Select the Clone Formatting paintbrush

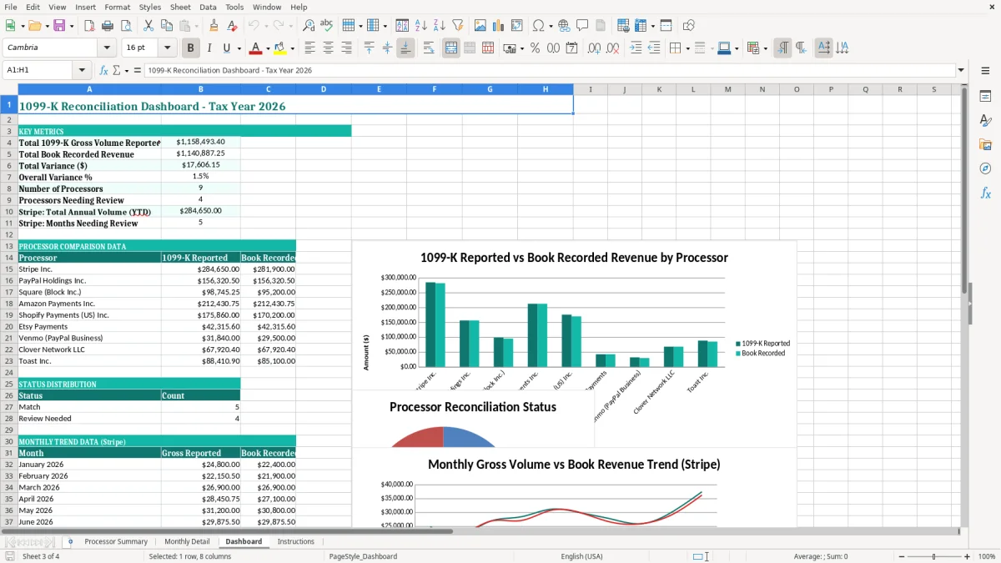point(214,26)
